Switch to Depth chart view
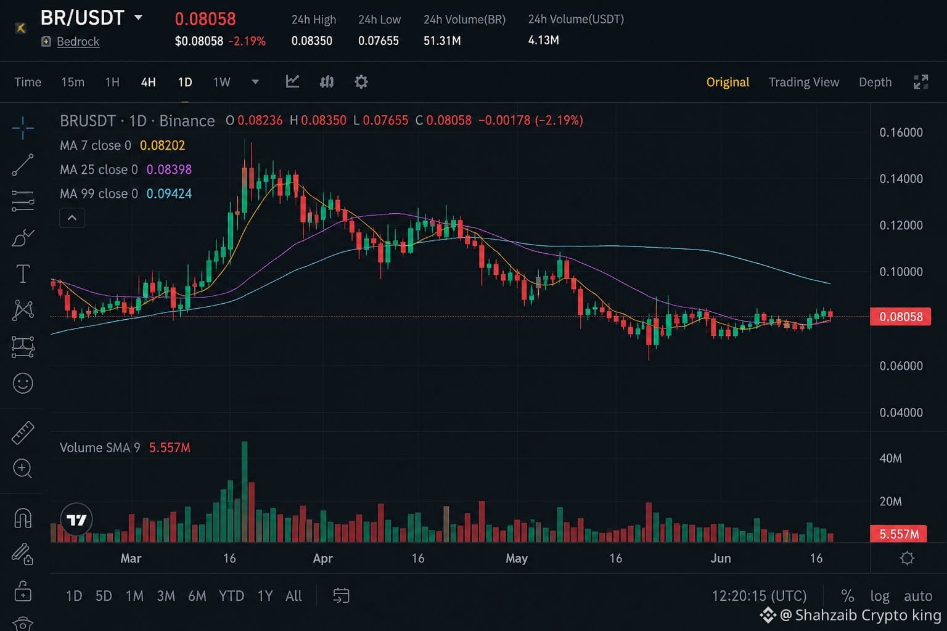The image size is (947, 631). 875,82
